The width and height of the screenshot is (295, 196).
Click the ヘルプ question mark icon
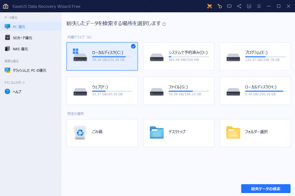click(7, 91)
